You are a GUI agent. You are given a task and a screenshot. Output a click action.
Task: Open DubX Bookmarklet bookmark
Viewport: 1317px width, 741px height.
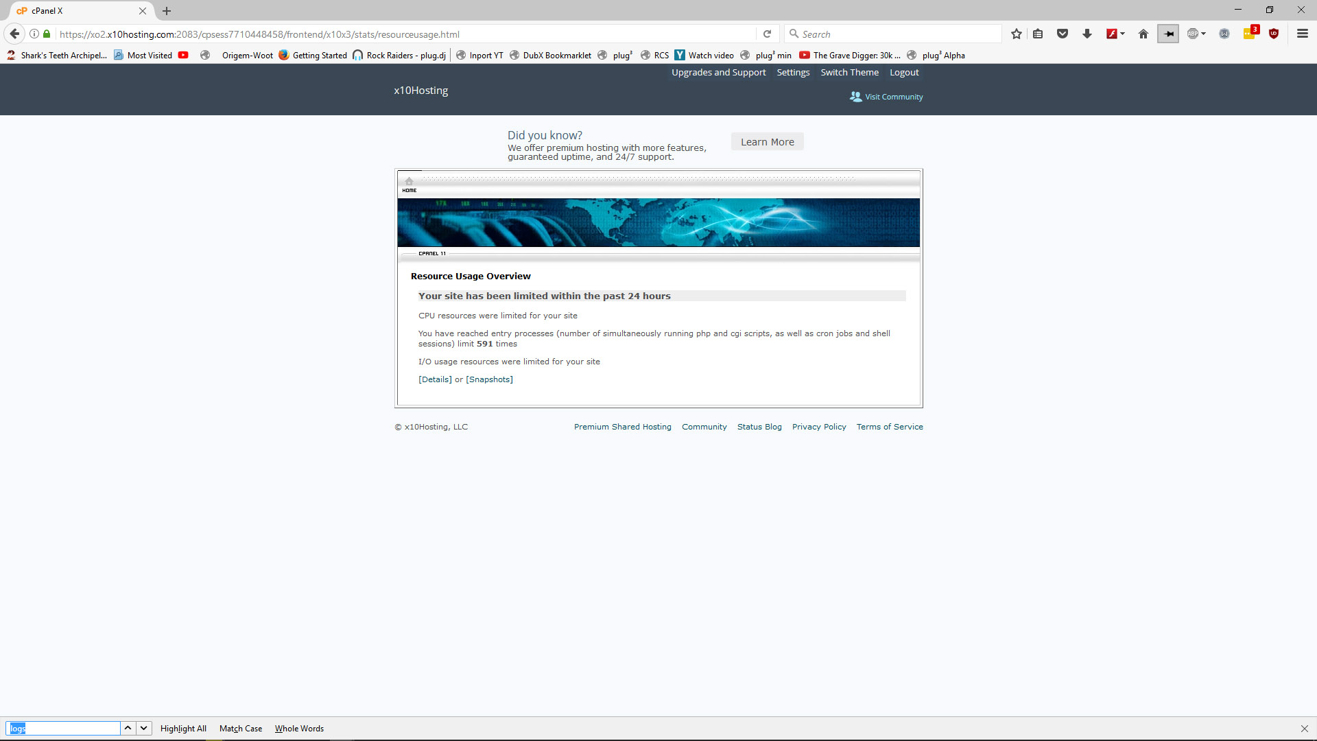coord(550,56)
